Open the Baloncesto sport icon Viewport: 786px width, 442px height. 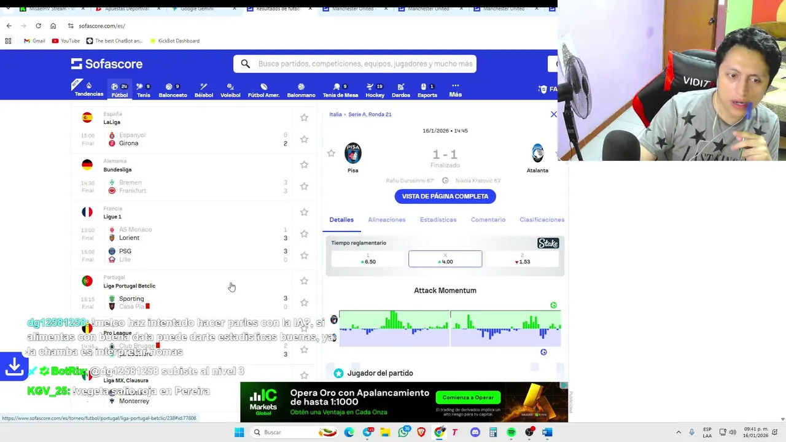[173, 90]
